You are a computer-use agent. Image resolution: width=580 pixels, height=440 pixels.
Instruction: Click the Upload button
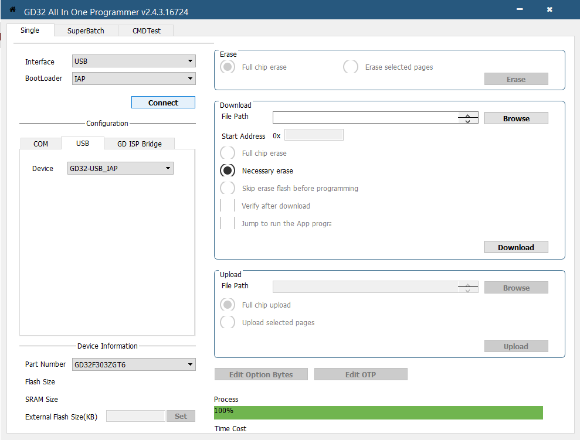click(516, 346)
